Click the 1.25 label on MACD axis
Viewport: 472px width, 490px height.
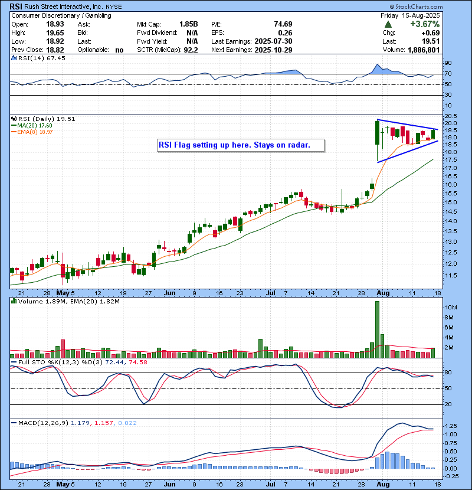click(450, 426)
